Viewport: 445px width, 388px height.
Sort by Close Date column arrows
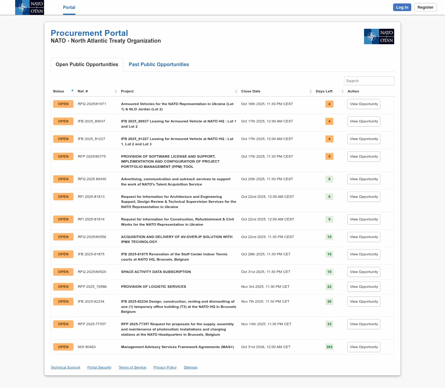tap(311, 91)
